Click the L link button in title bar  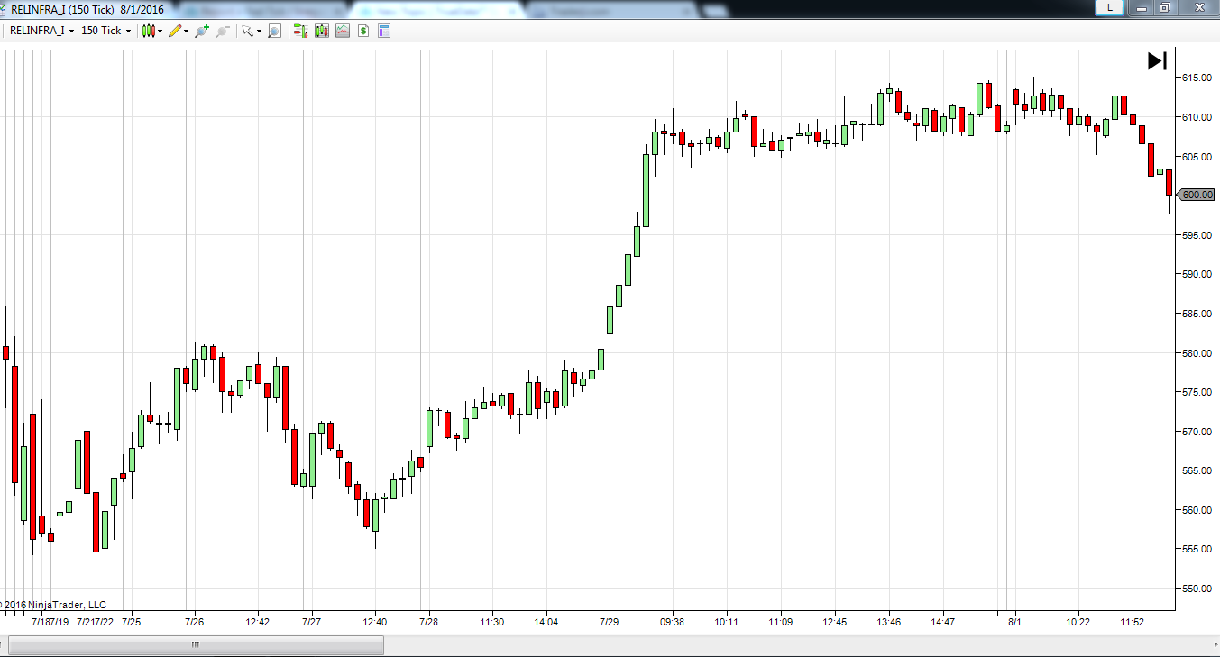(x=1109, y=7)
